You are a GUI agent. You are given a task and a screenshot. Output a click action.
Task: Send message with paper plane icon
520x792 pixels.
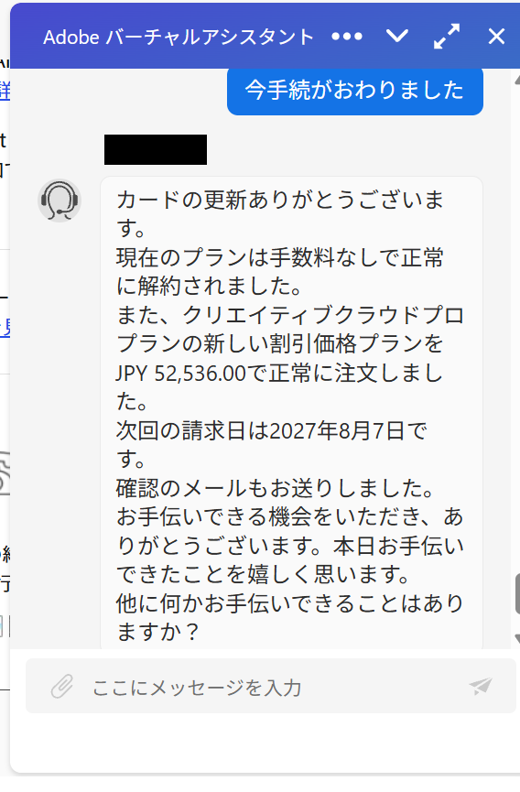point(480,686)
